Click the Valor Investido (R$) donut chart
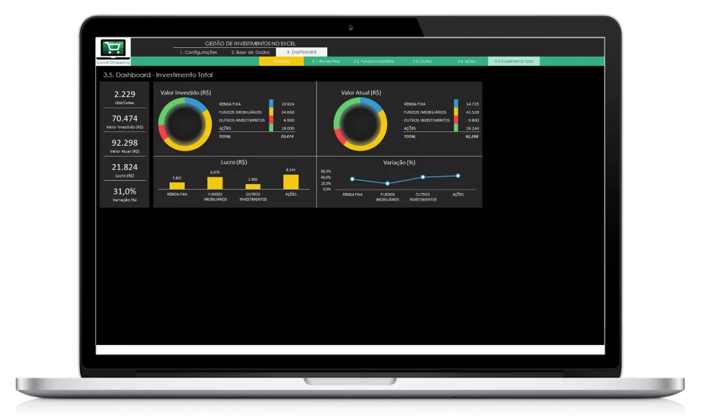Image resolution: width=701 pixels, height=419 pixels. coord(185,125)
